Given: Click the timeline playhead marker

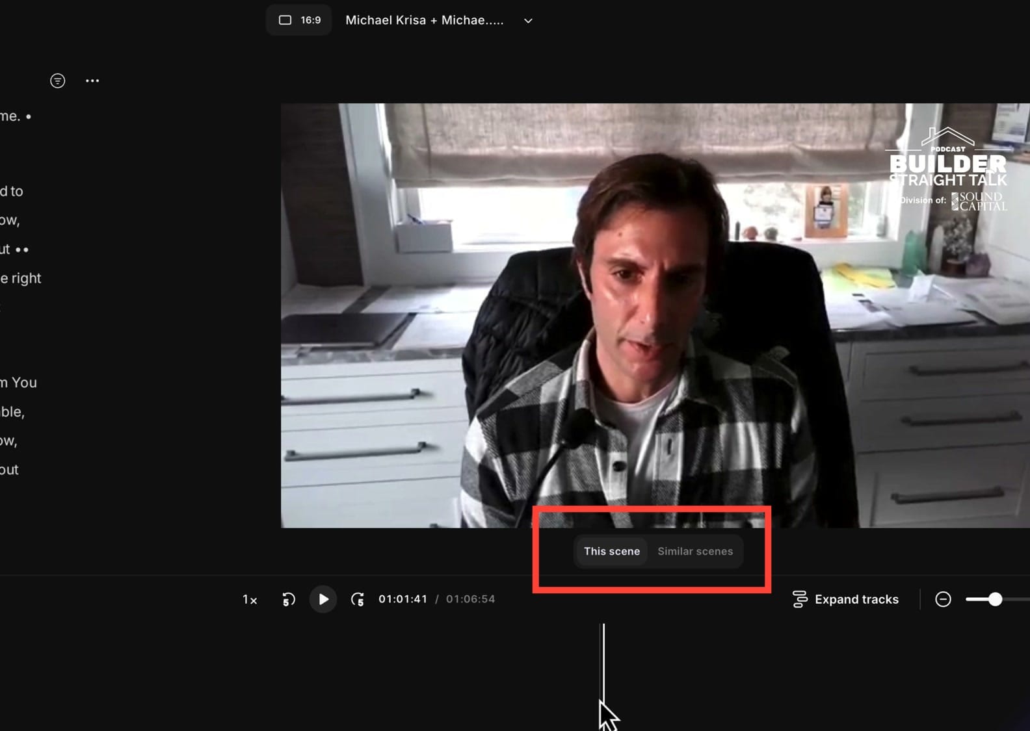Looking at the screenshot, I should [603, 663].
